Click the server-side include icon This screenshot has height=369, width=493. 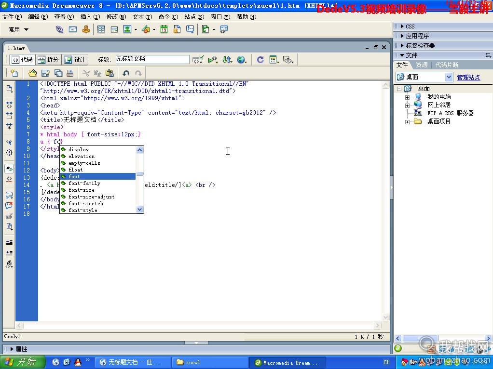pos(177,29)
